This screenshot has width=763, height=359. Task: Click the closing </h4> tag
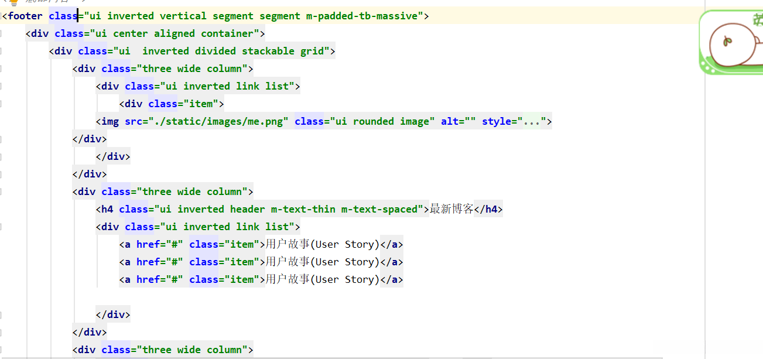(x=488, y=209)
